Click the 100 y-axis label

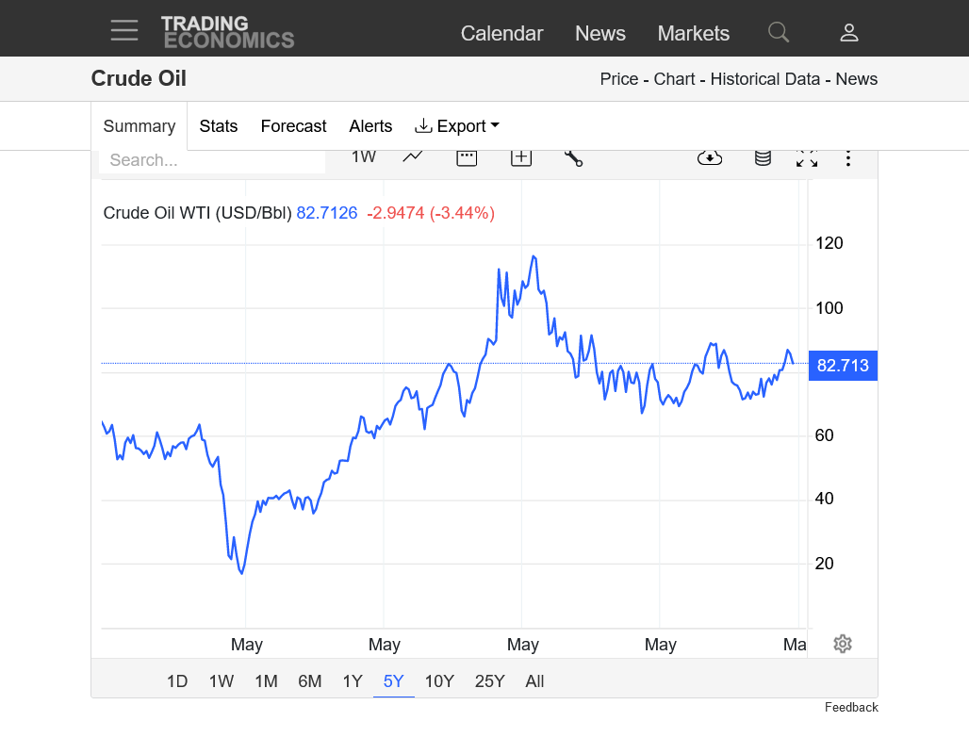click(x=829, y=308)
